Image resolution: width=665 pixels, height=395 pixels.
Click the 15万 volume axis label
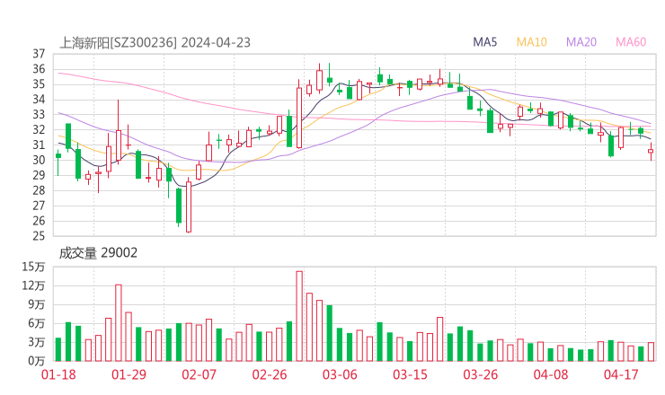(x=34, y=267)
